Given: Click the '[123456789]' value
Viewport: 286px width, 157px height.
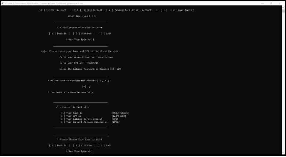Looking at the screenshot, I should [x=119, y=116].
